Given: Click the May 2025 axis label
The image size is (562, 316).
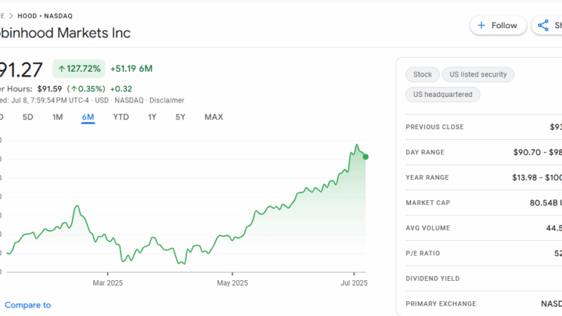Looking at the screenshot, I should click(233, 283).
